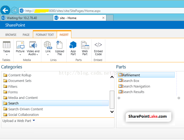Viewport: 184px width, 140px height.
Task: Select the Document Sets category label
Action: click(x=20, y=81)
